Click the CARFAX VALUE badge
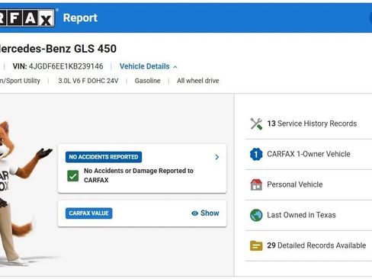This screenshot has width=372, height=279. (88, 213)
